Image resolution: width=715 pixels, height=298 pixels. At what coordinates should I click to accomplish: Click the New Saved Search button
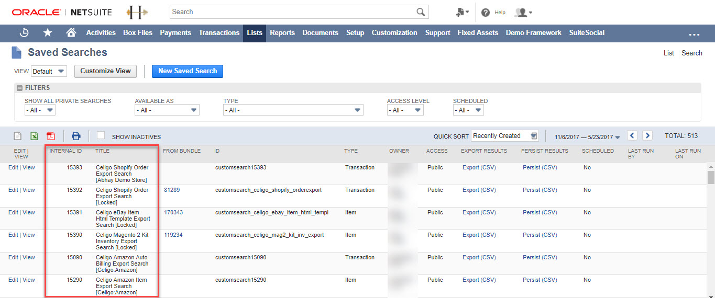188,71
